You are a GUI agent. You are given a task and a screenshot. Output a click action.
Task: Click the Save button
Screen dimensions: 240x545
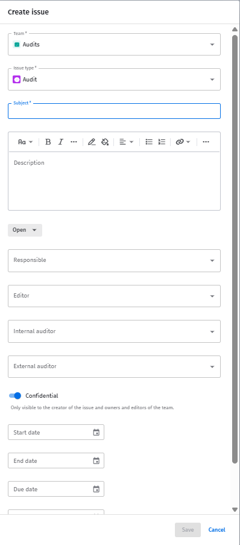coord(188,530)
